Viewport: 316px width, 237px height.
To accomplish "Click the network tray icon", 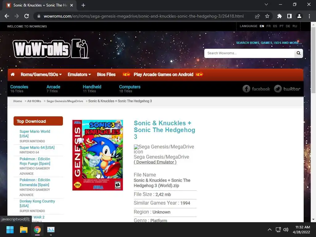I will [278, 230].
